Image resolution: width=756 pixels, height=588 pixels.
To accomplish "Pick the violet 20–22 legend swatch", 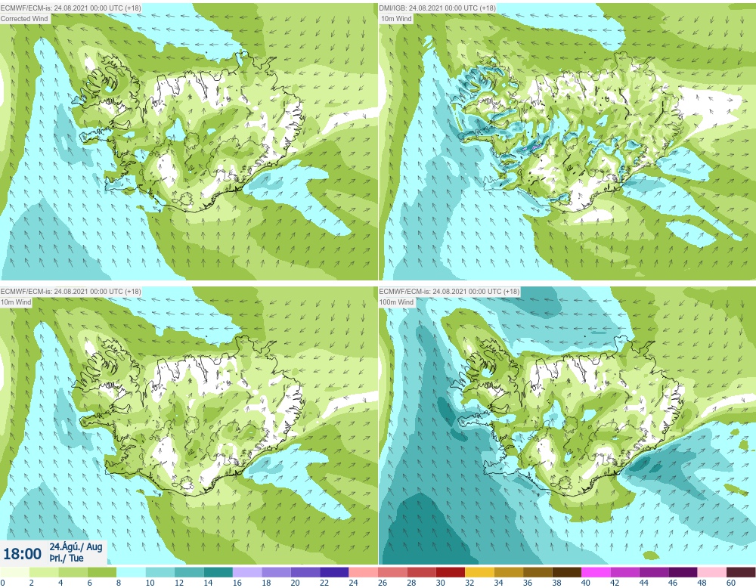I will 305,572.
